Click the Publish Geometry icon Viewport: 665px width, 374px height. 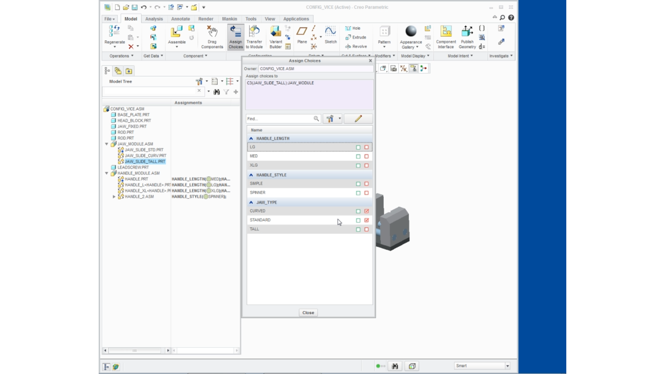coord(467,32)
